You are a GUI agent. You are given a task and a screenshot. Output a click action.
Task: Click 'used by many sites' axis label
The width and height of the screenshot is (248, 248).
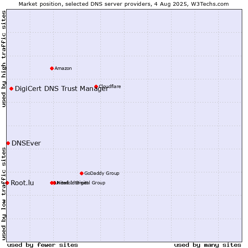[x=207, y=245]
